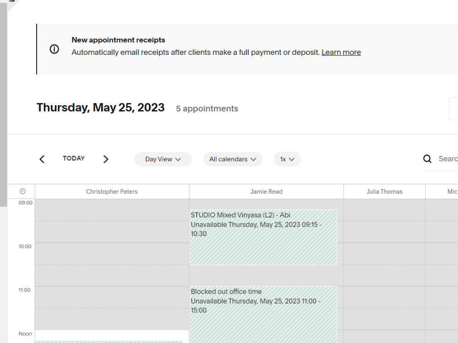Viewport: 458px width, 343px height.
Task: Select the Christopher Peters calendar column header
Action: 112,192
